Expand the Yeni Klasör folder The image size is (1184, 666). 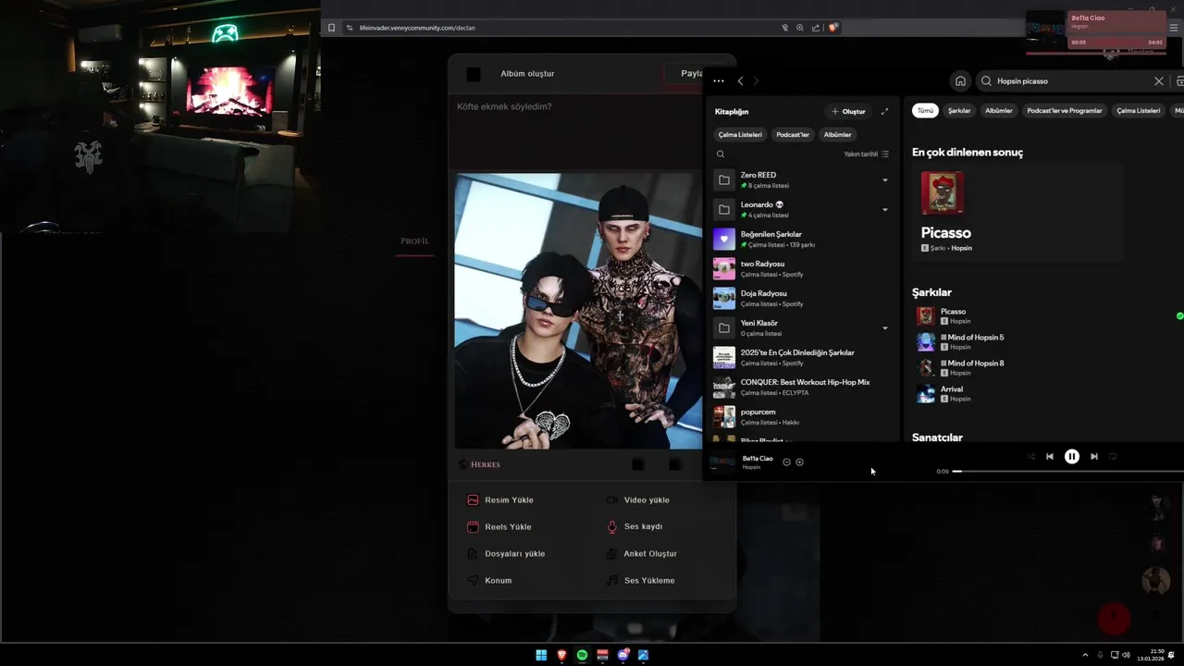pyautogui.click(x=885, y=328)
